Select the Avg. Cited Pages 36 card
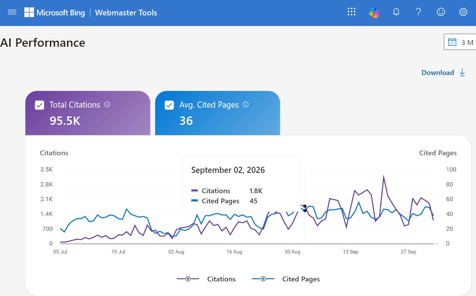The width and height of the screenshot is (476, 296). 217,113
